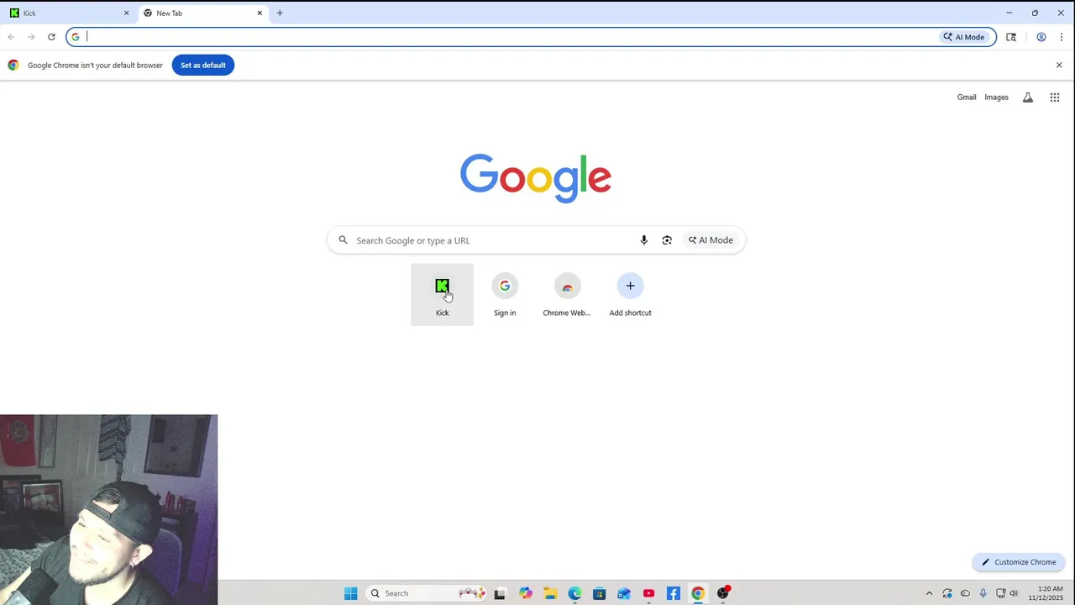Image resolution: width=1075 pixels, height=605 pixels.
Task: Open Search Labs flask icon
Action: click(1027, 97)
